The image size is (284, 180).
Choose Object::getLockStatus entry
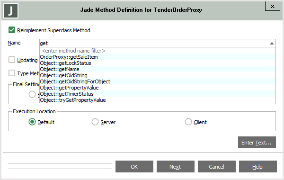pos(158,63)
